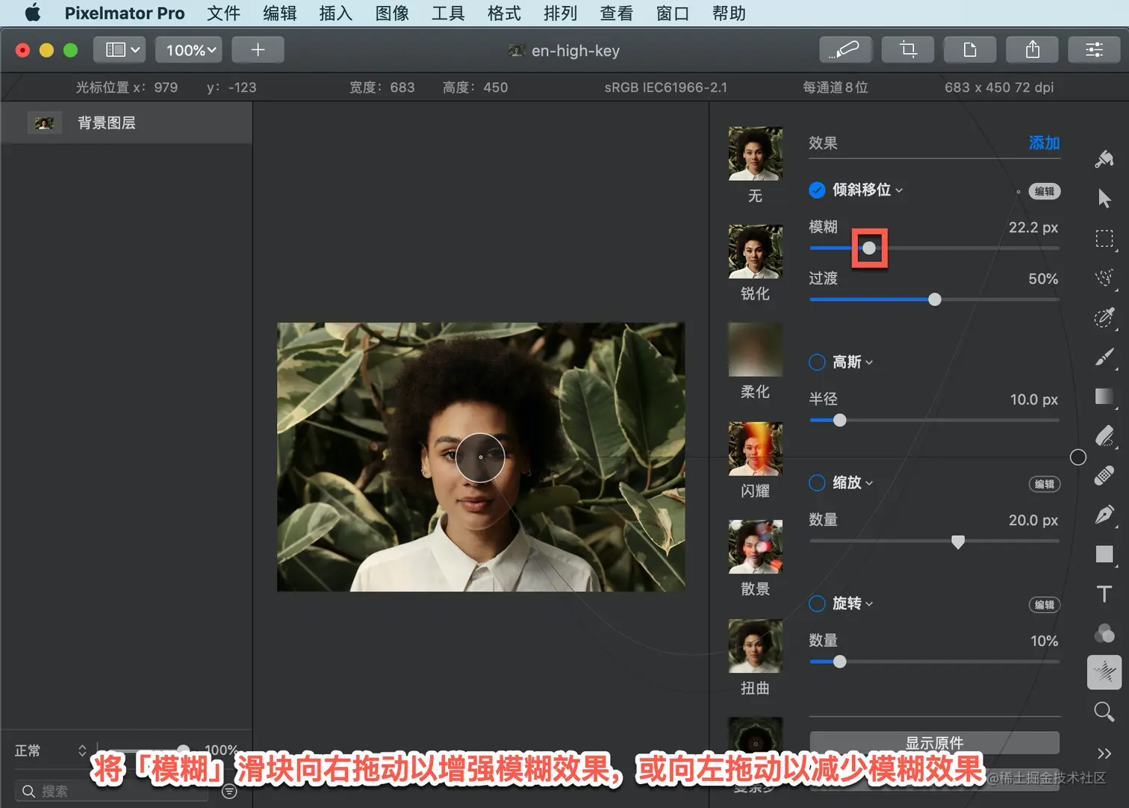Click the plus button to add a layer
1129x808 pixels.
click(258, 50)
